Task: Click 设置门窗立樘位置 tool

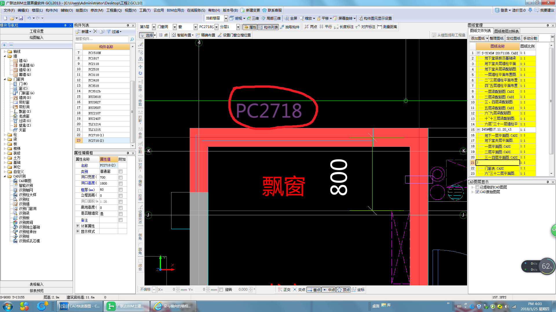Action: click(234, 35)
